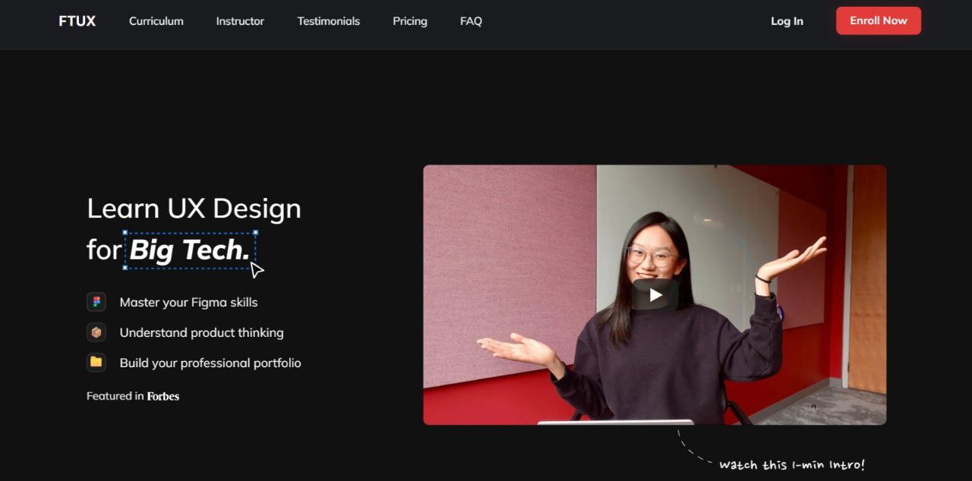The width and height of the screenshot is (972, 481).
Task: Click the Learn UX Design headline
Action: click(194, 209)
